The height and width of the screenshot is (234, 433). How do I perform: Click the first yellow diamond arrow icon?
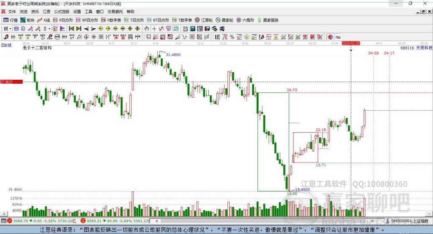pyautogui.click(x=101, y=28)
